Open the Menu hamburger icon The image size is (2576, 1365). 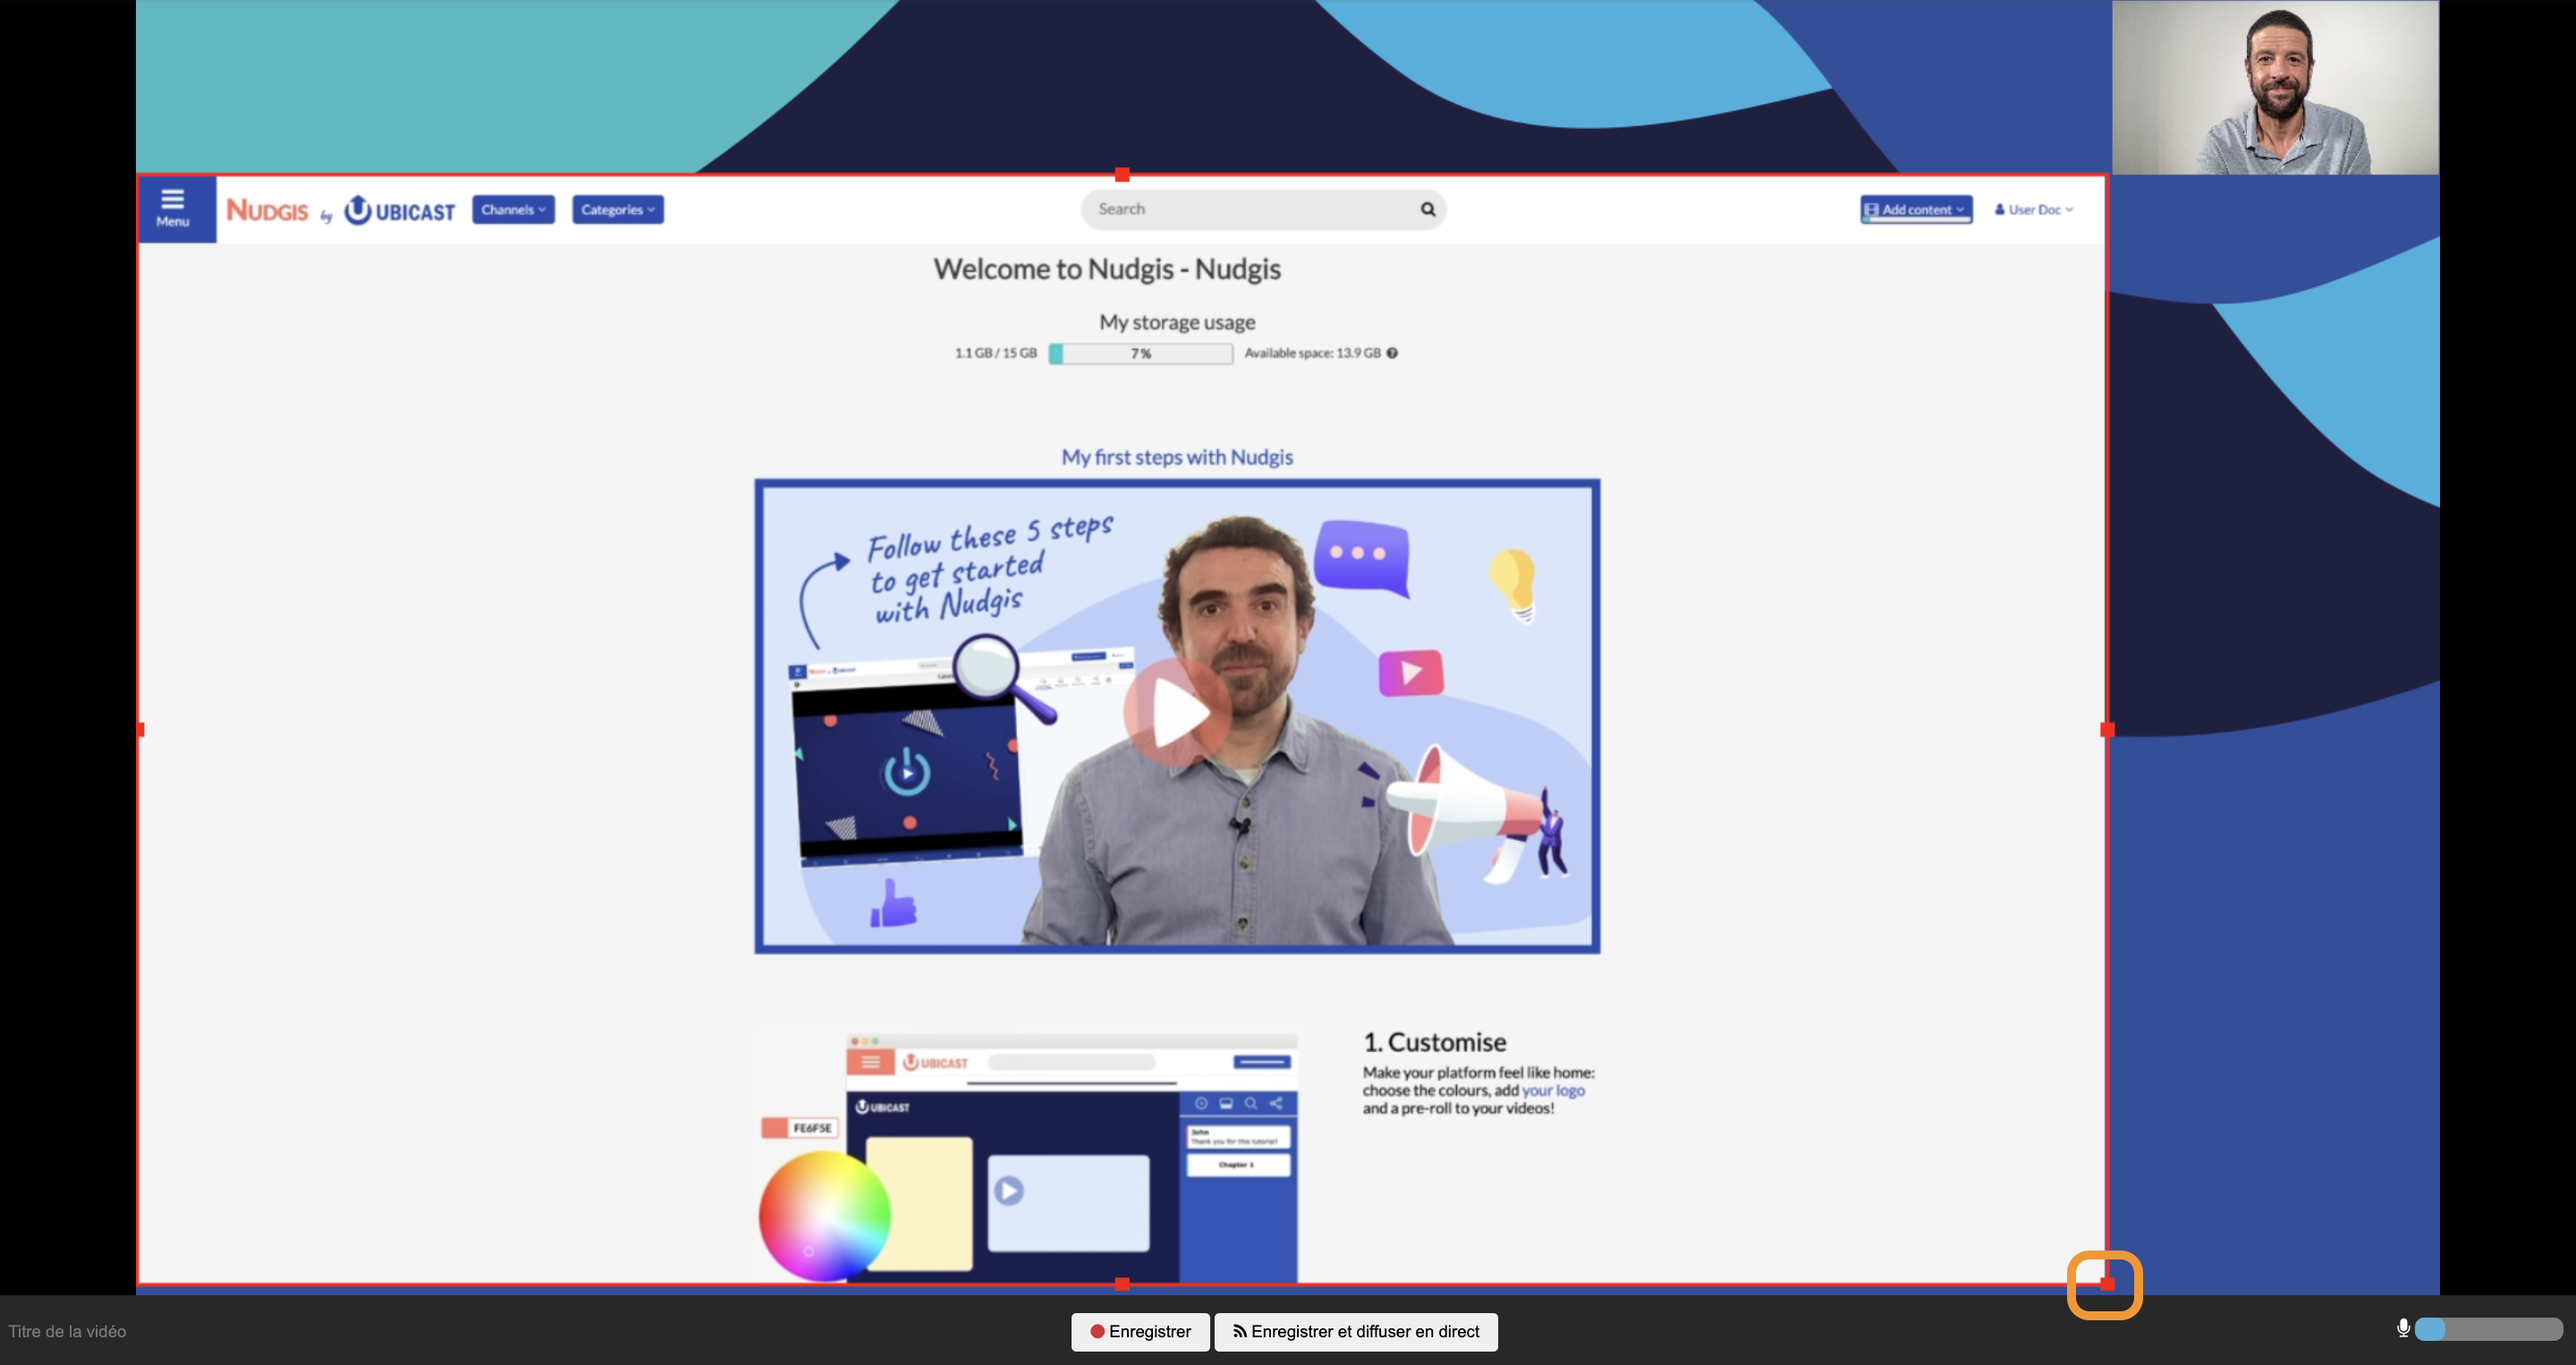pyautogui.click(x=172, y=209)
